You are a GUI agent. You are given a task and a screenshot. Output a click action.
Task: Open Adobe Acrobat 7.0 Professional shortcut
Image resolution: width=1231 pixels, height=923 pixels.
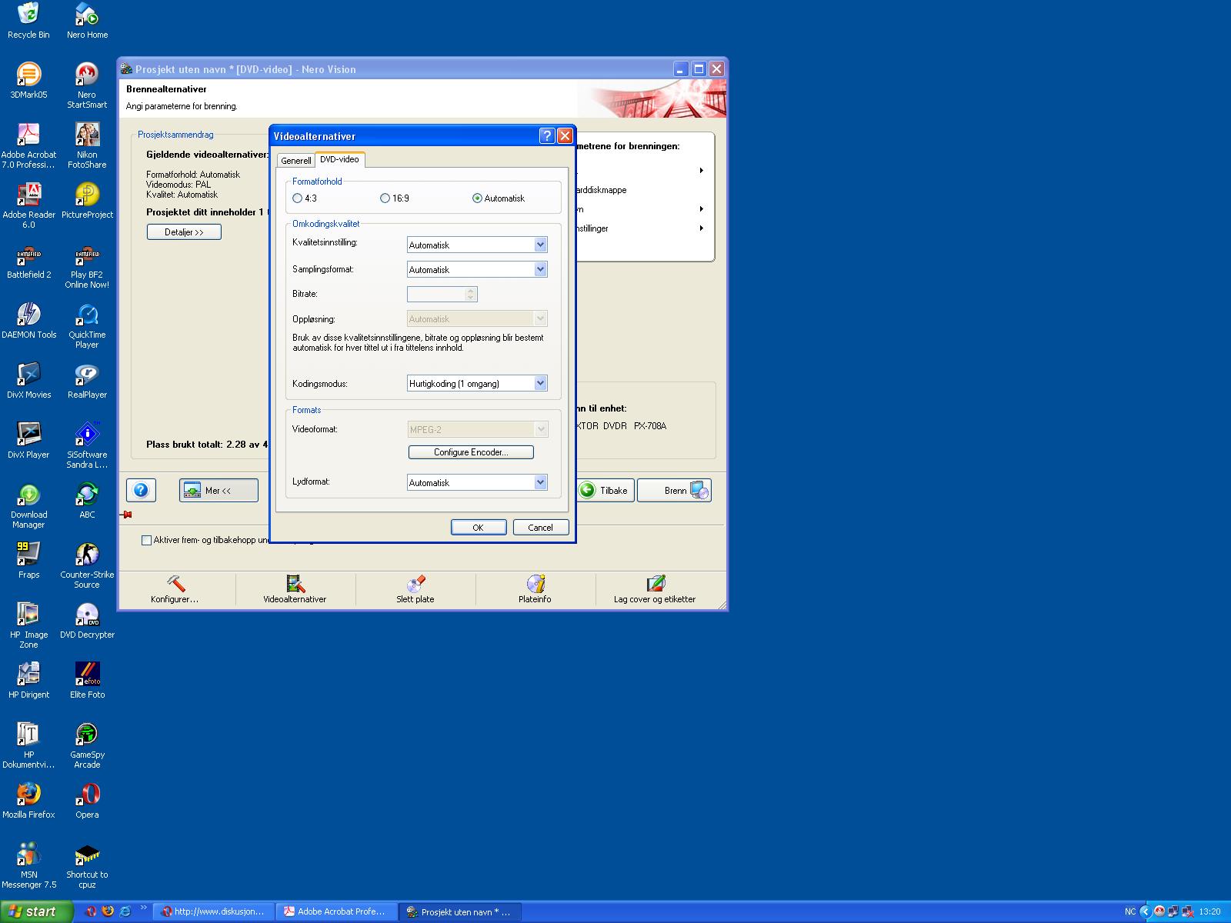(28, 145)
